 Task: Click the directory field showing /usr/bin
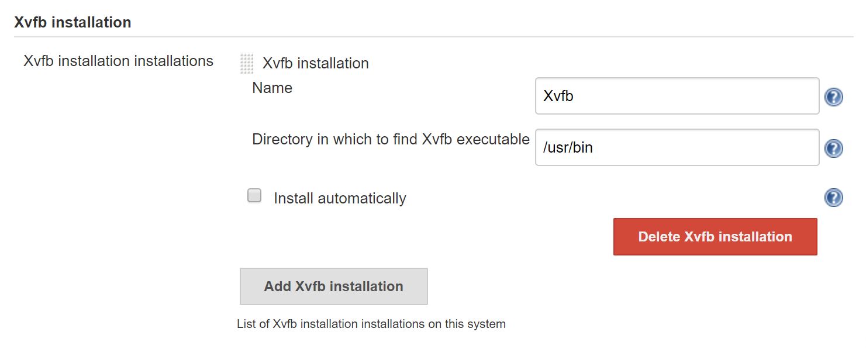tap(677, 147)
